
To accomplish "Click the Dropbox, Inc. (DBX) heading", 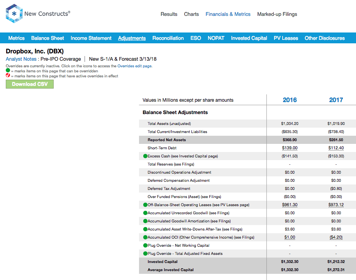I will point(35,51).
